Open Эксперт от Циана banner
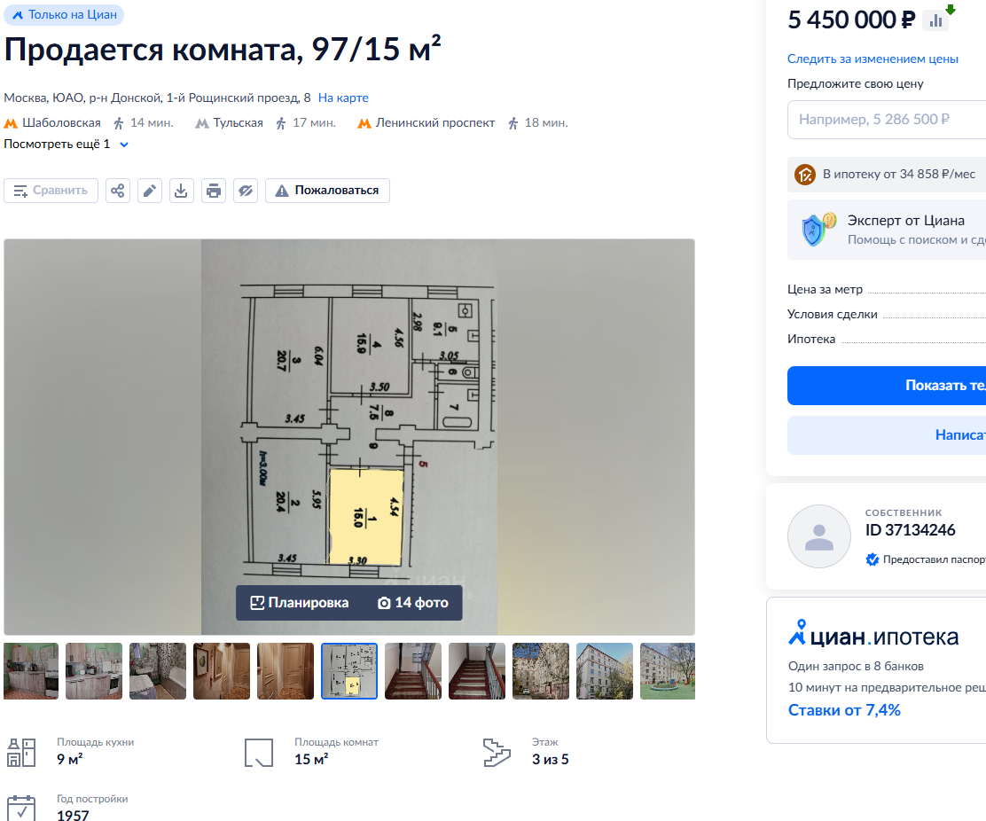The image size is (986, 821). click(x=887, y=231)
